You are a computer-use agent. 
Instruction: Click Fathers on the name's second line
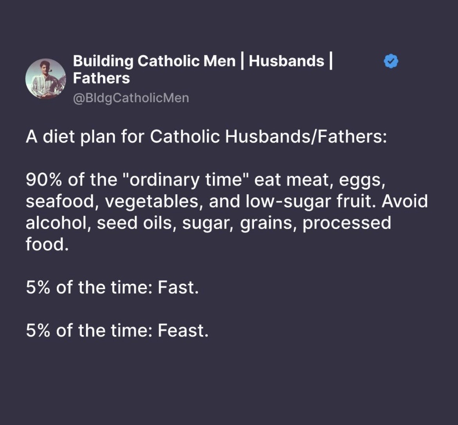[x=101, y=78]
